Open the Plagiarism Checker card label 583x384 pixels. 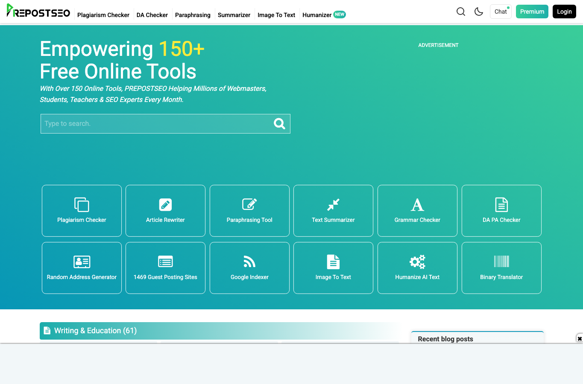click(x=82, y=220)
